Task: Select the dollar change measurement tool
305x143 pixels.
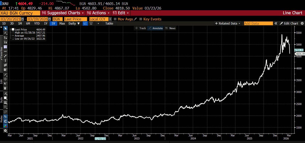Action: [x=6, y=42]
